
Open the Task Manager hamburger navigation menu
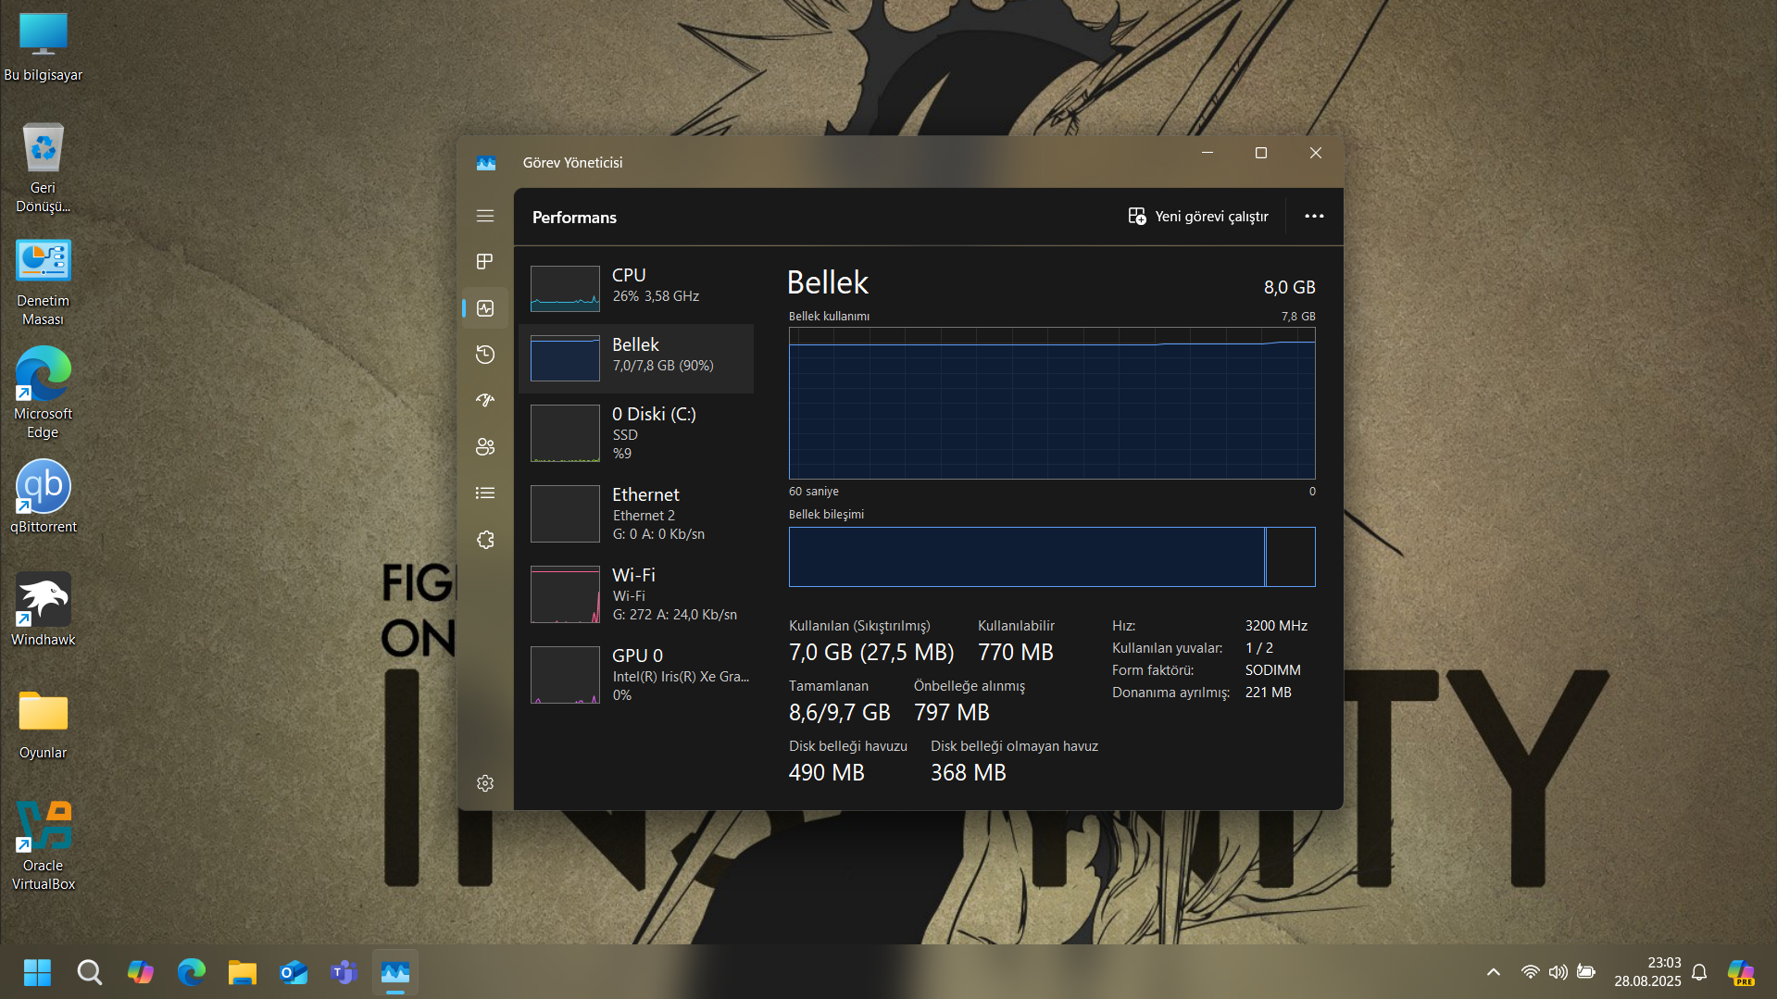(x=485, y=216)
